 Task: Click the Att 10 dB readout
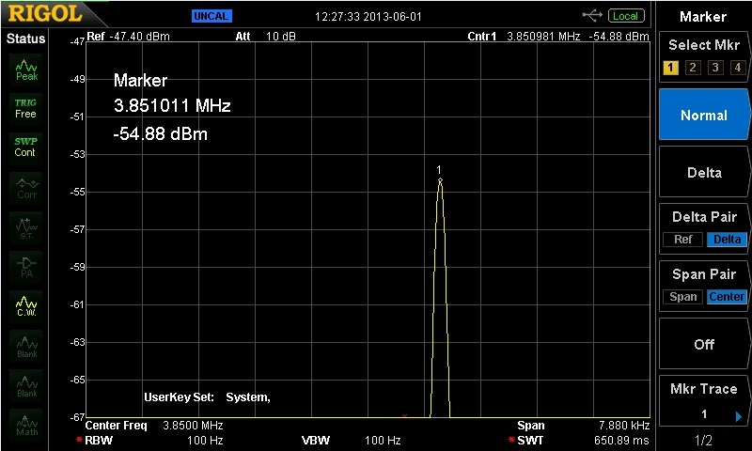(x=266, y=37)
